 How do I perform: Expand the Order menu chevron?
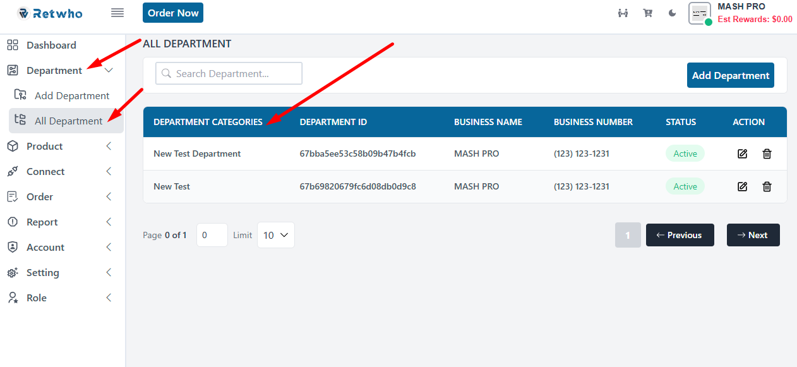click(x=109, y=196)
